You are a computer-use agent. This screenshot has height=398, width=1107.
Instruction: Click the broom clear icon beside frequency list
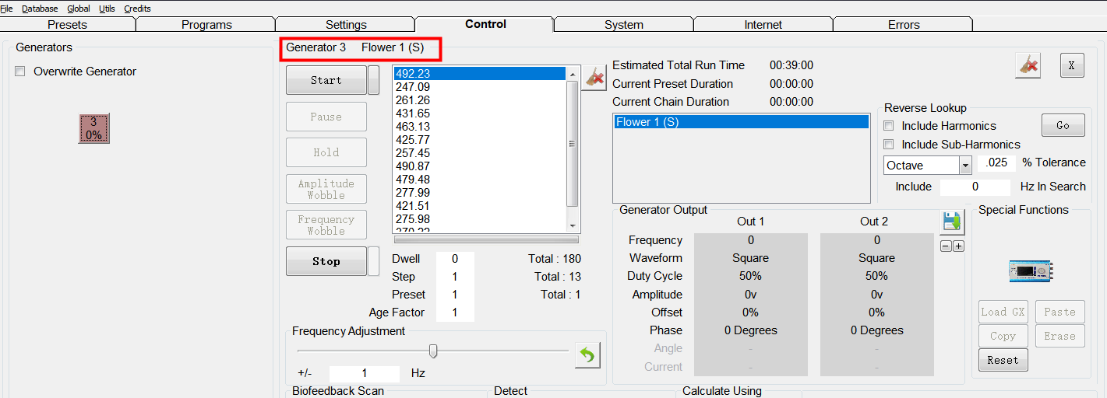594,77
